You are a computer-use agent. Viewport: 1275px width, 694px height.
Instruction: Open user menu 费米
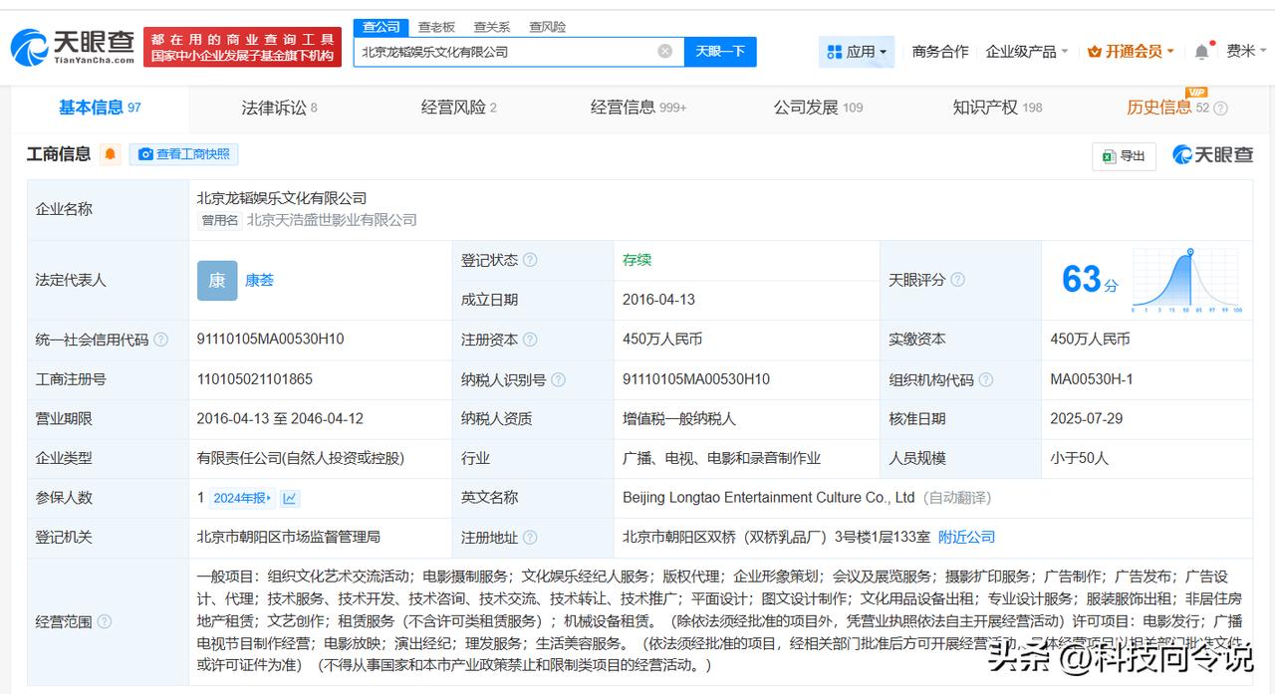click(x=1245, y=52)
